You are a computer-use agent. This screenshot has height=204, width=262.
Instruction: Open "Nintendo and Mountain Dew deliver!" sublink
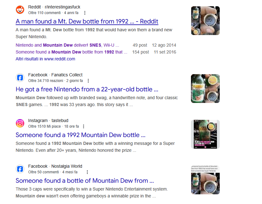(x=67, y=45)
